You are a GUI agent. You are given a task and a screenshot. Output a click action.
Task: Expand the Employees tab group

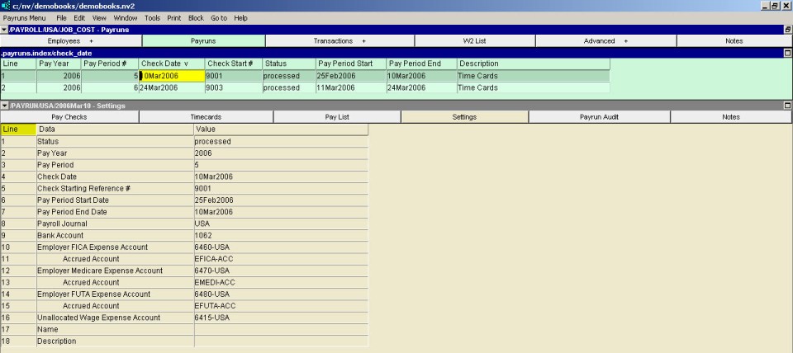71,40
